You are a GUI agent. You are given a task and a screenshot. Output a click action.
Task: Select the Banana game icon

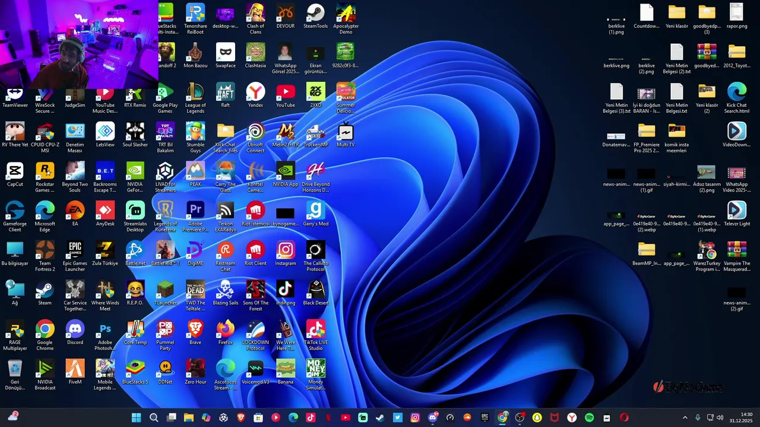pos(286,372)
